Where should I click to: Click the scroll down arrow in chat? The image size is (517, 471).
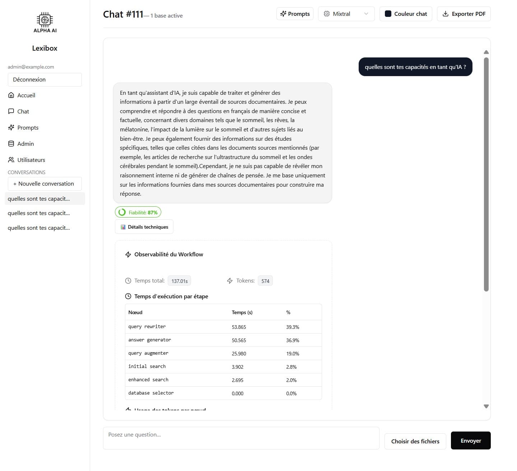(x=486, y=406)
